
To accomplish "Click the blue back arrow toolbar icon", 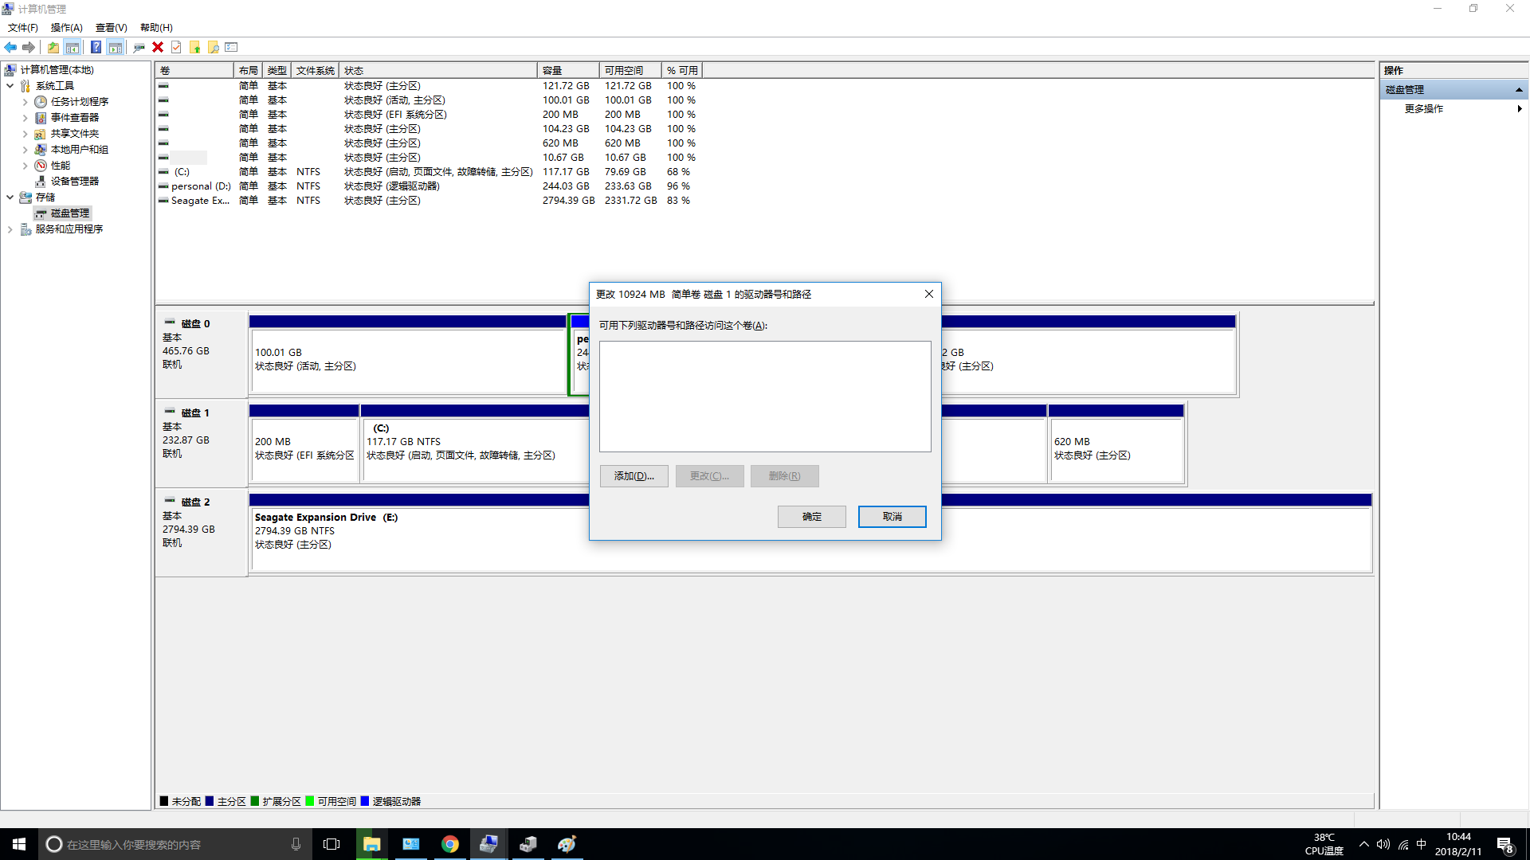I will click(x=10, y=47).
